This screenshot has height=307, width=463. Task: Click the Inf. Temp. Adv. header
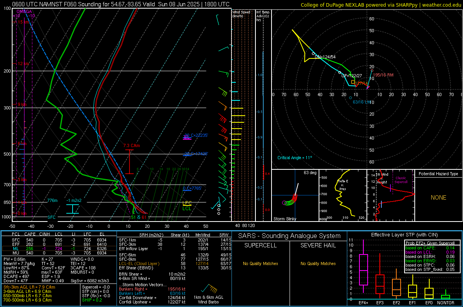(263, 16)
